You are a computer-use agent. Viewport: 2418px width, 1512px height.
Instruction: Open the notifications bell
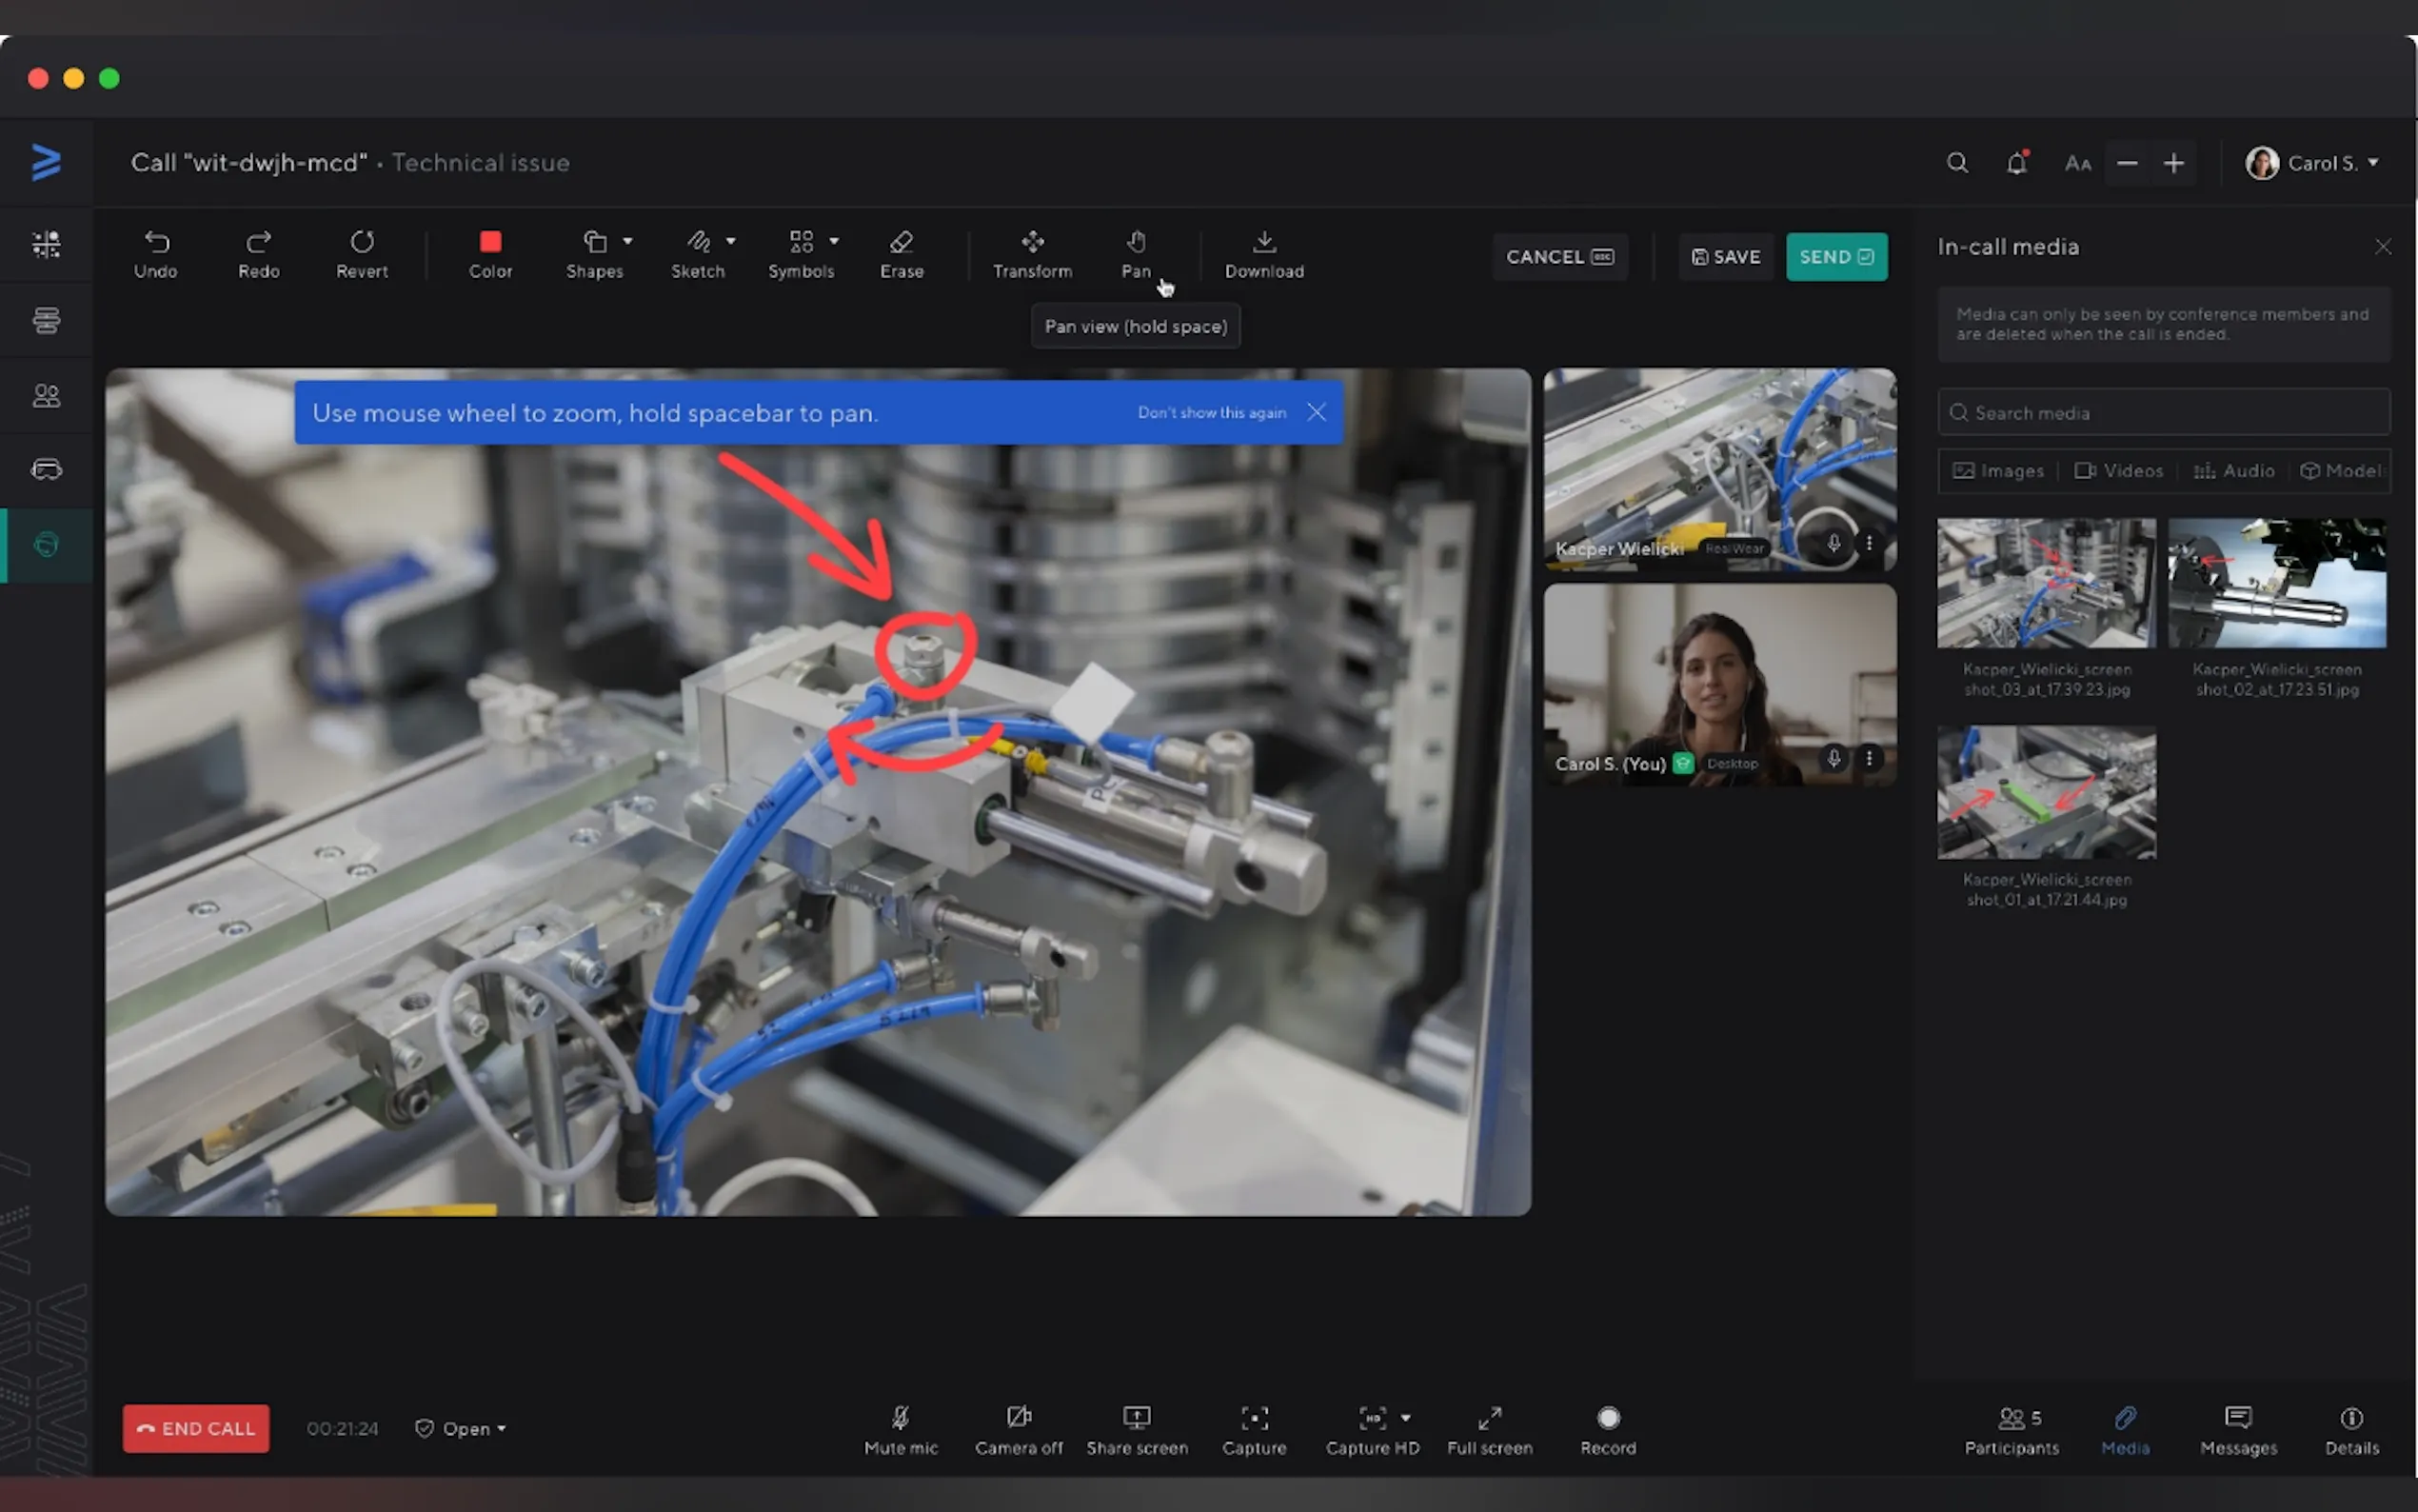[x=2016, y=163]
